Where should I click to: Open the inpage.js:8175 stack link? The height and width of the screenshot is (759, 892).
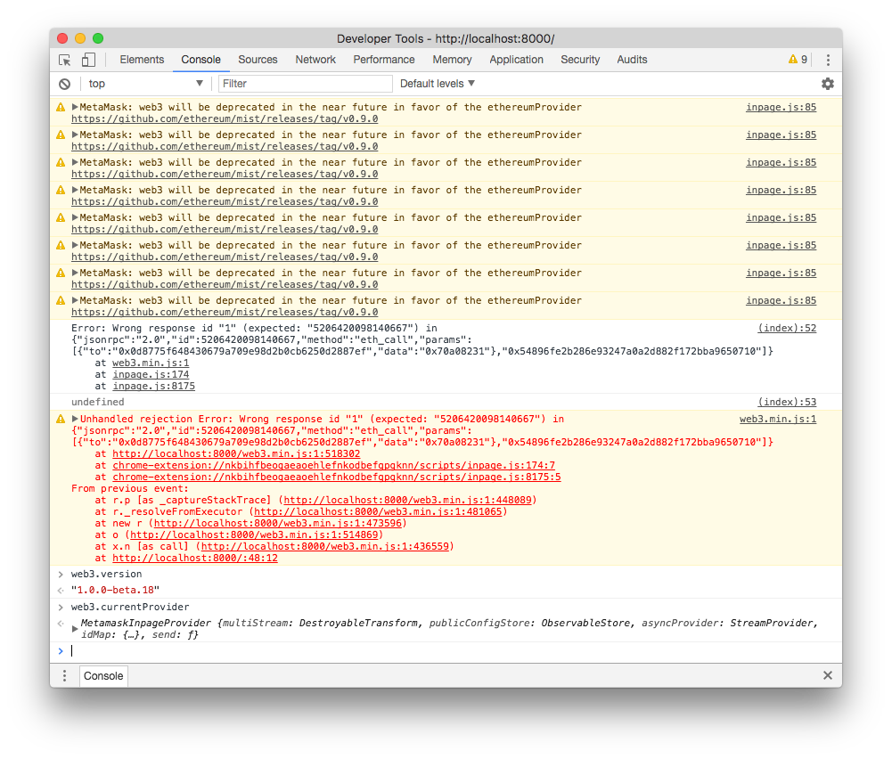153,386
